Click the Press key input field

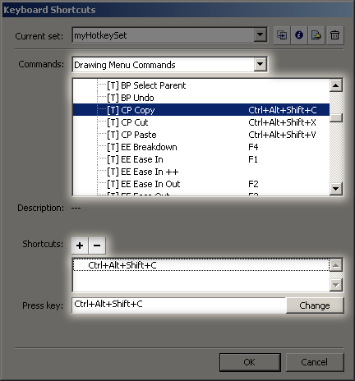click(179, 305)
